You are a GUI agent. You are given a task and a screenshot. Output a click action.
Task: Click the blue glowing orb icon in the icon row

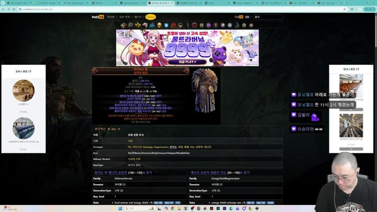(166, 25)
